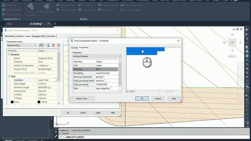Select the Decimal character period value
Image resolution: width=251 pixels, height=141 pixels.
pos(107,77)
